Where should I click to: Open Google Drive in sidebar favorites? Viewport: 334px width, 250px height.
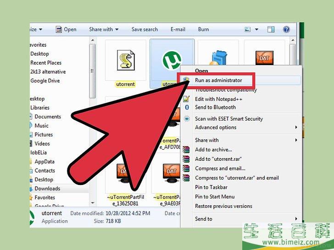tap(45, 81)
